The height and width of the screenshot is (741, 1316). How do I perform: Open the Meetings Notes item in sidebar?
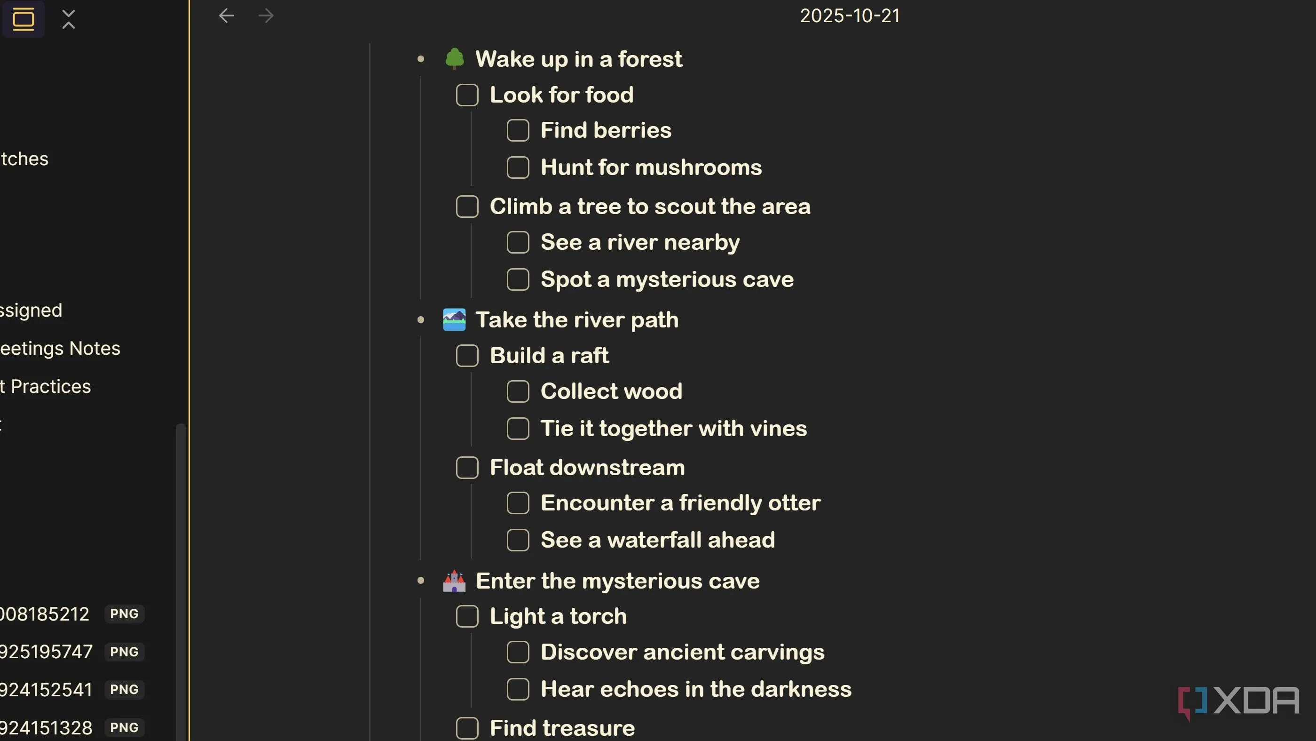click(60, 349)
